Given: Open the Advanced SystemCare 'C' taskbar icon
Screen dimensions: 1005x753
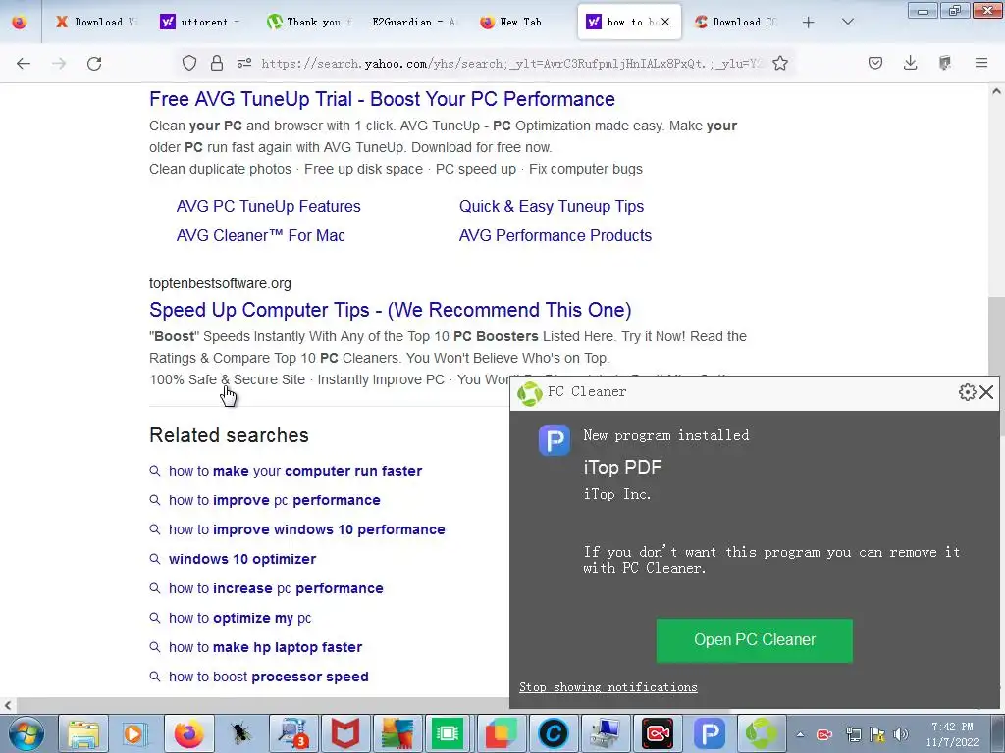Looking at the screenshot, I should click(x=554, y=733).
